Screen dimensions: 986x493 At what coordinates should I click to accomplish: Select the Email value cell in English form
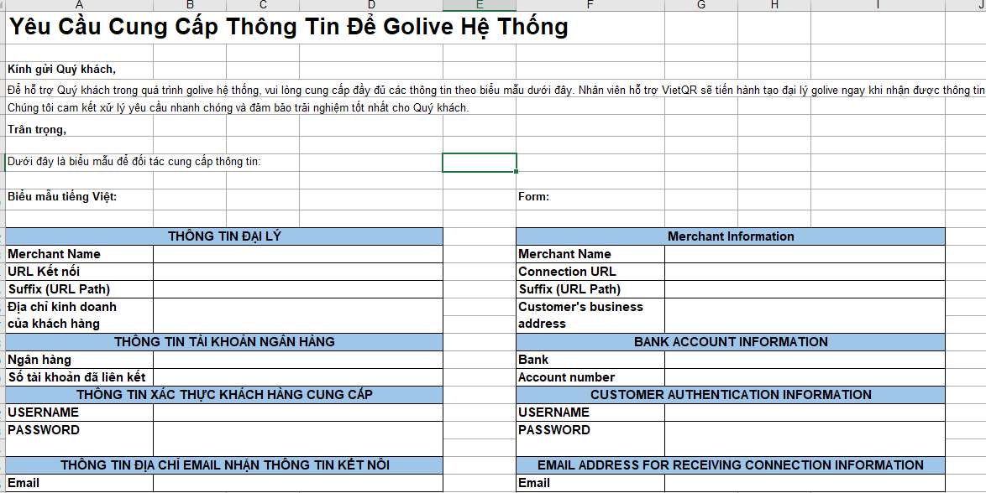point(805,483)
